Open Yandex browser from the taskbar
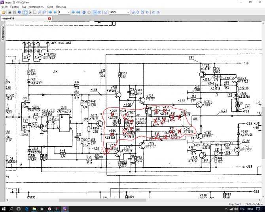Image resolution: width=265 pixels, height=212 pixels. pyautogui.click(x=49, y=209)
